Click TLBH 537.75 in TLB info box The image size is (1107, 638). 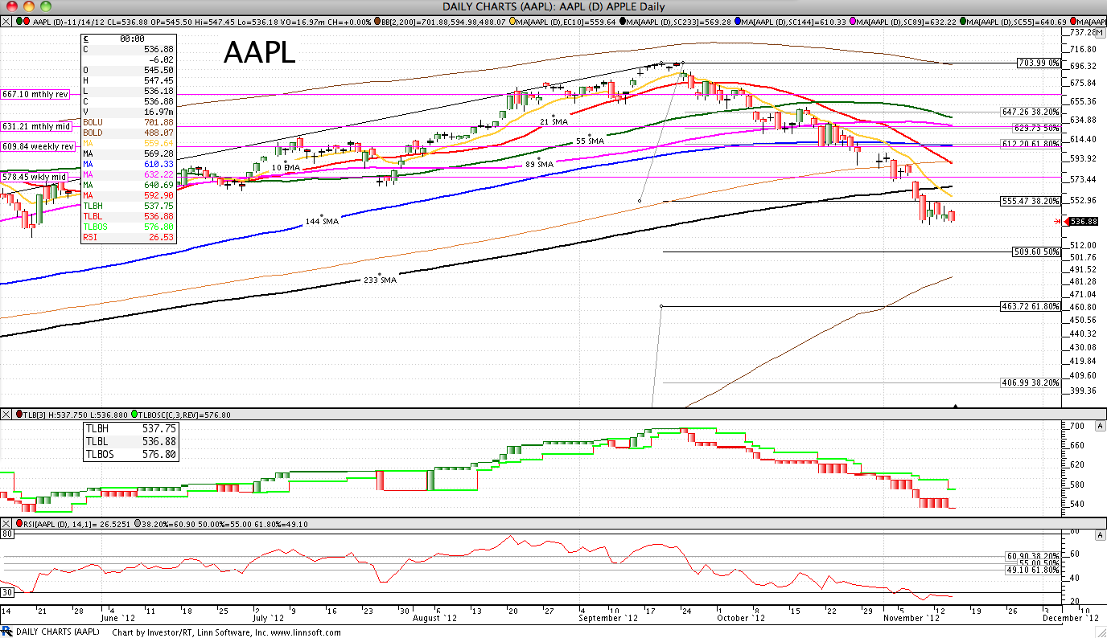[130, 429]
